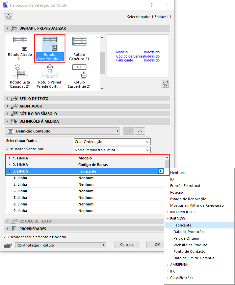Select Mostrar em Filtro de Renovação

coord(199,205)
